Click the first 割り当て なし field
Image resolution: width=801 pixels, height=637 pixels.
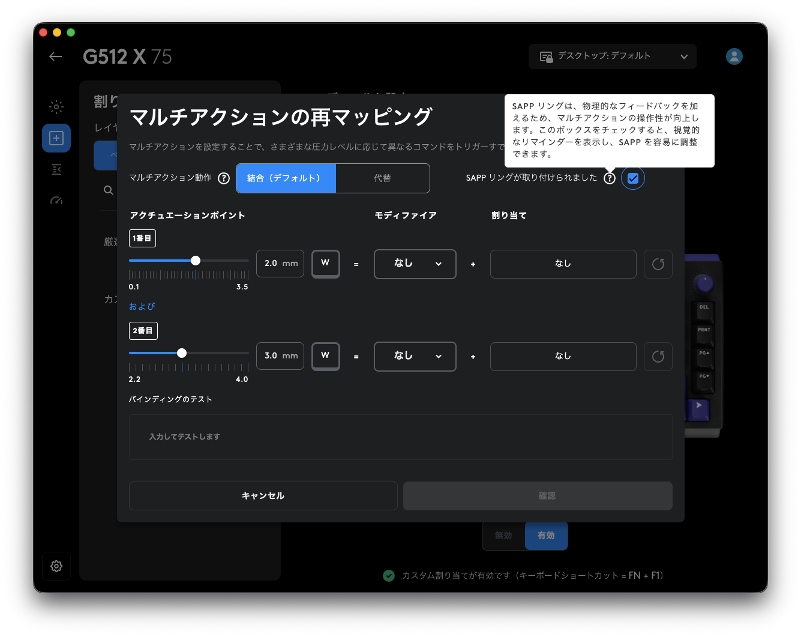click(x=563, y=264)
